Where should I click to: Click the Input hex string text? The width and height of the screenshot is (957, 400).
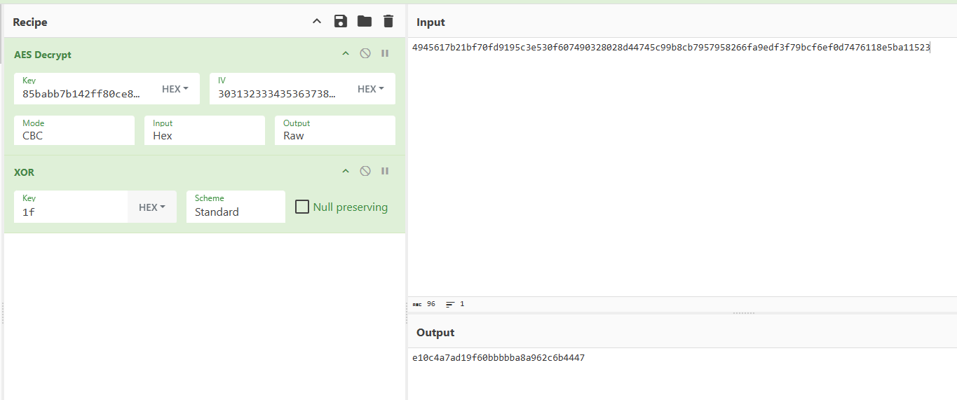(x=670, y=48)
